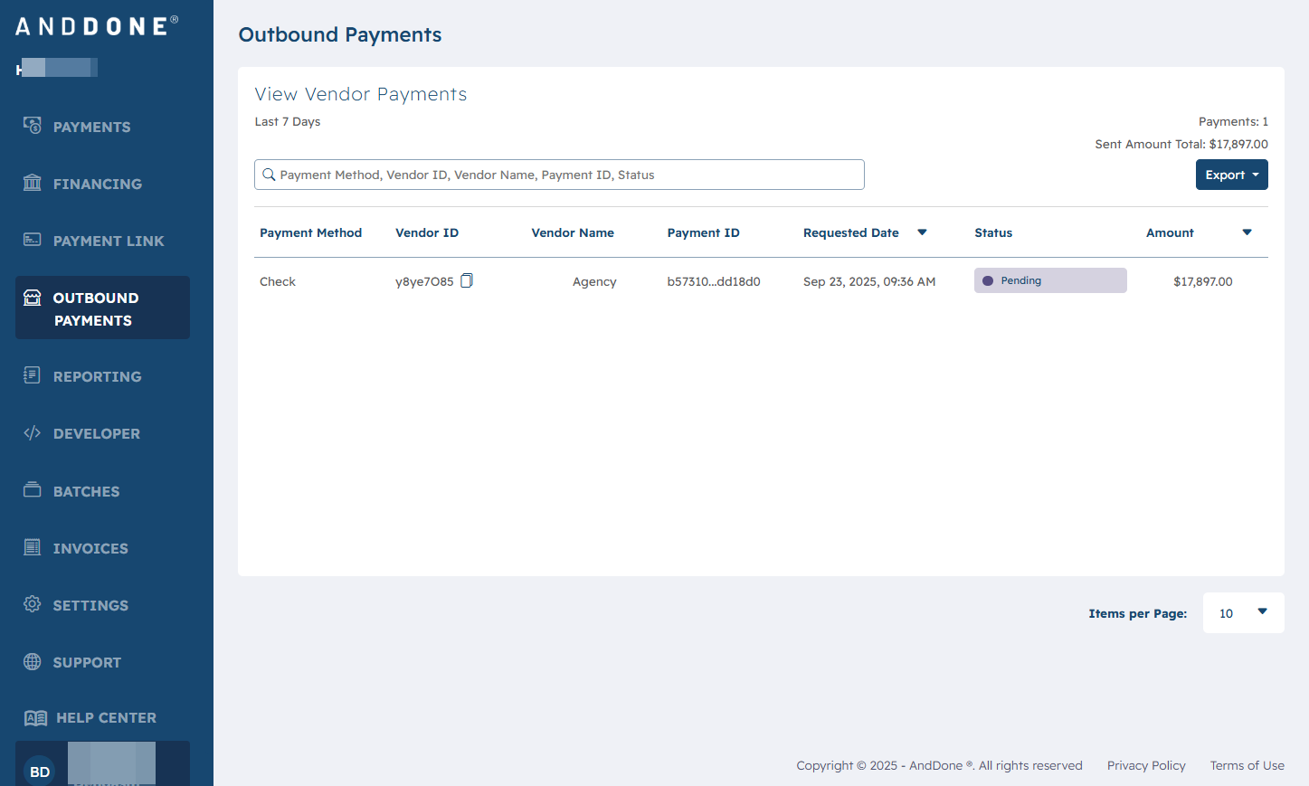Click the Support globe icon
The image size is (1309, 786).
[33, 661]
